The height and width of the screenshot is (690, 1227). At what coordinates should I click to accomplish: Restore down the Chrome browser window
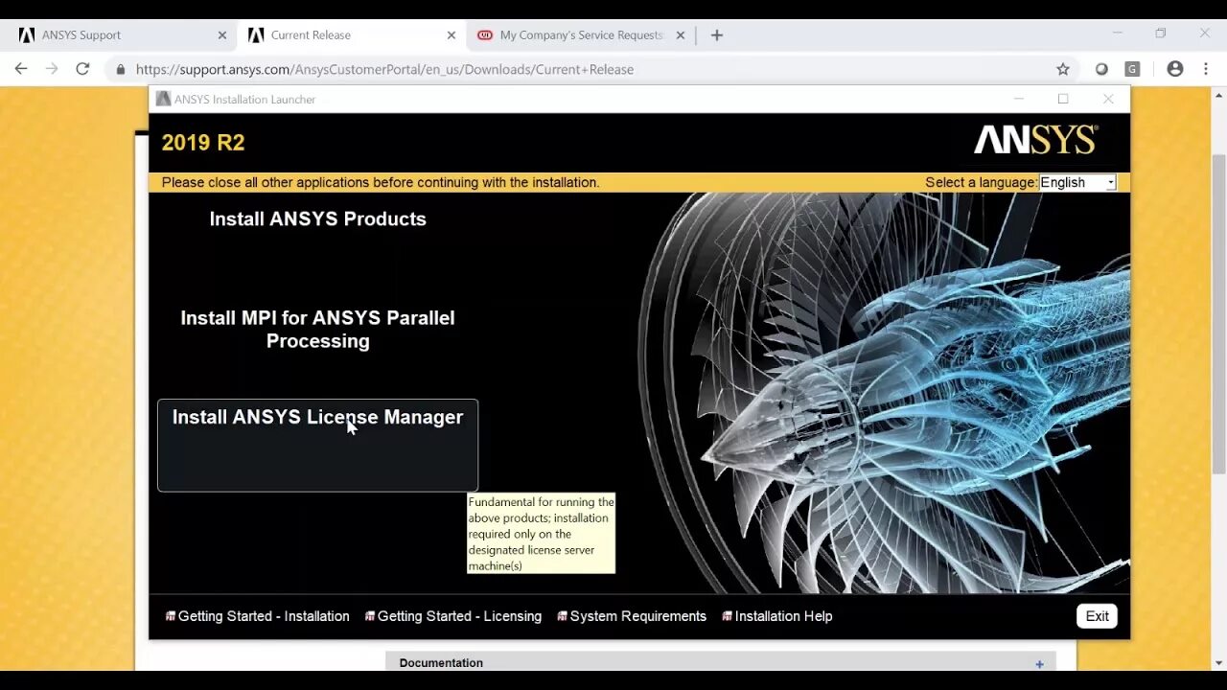point(1161,34)
